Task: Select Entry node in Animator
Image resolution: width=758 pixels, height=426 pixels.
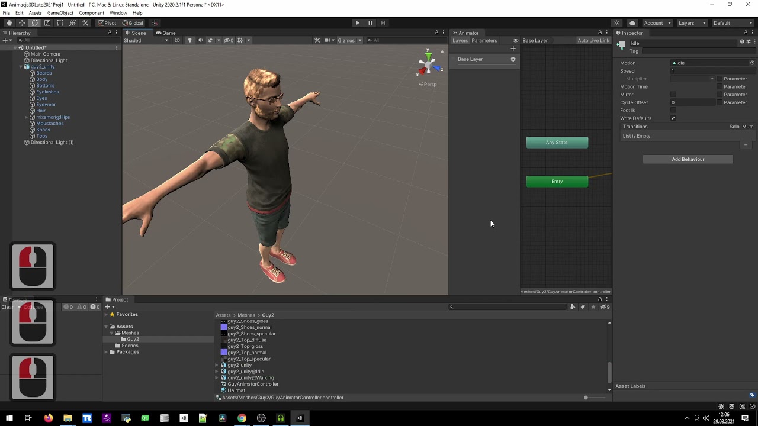Action: (557, 182)
